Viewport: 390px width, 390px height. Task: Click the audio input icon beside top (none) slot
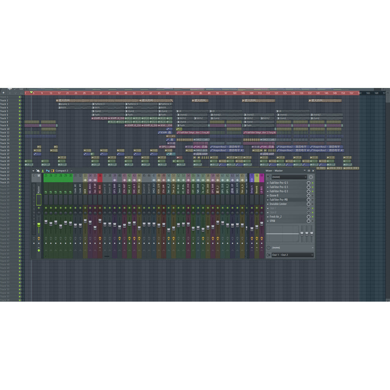[x=268, y=176]
